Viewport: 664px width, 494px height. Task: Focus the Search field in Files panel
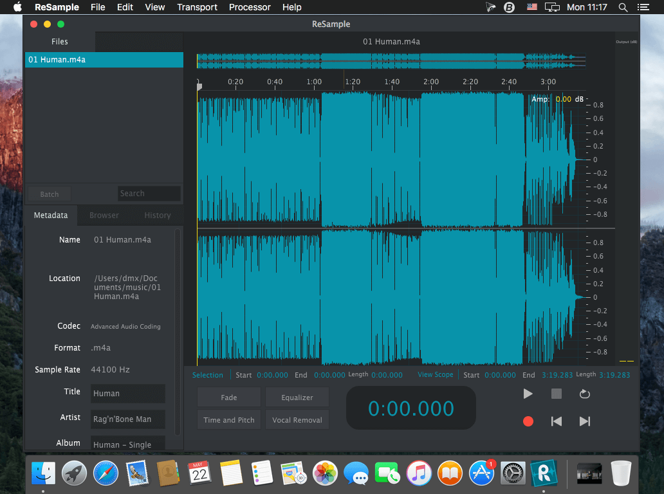(x=149, y=194)
